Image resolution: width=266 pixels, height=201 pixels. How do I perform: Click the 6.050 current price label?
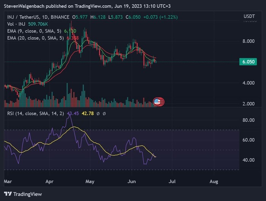(x=248, y=62)
